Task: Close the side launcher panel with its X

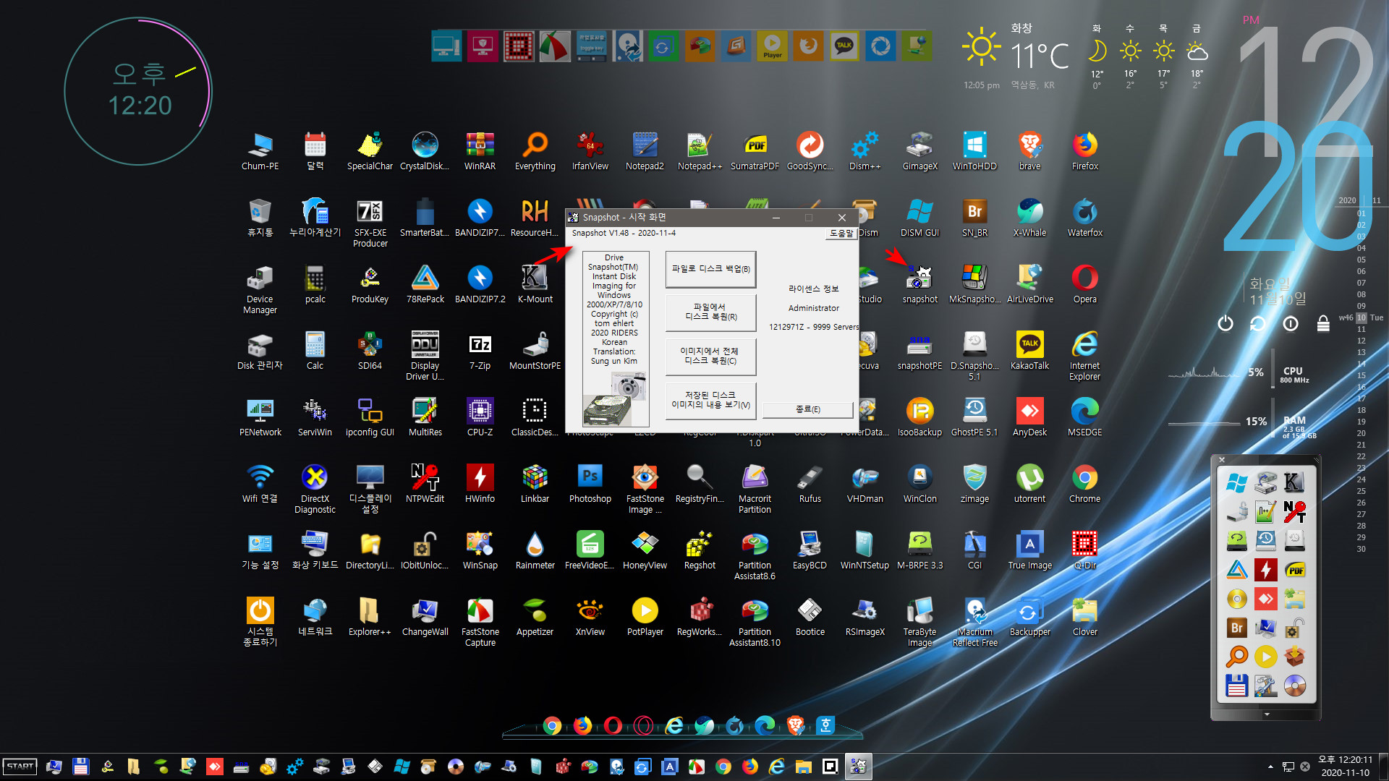Action: coord(1222,460)
